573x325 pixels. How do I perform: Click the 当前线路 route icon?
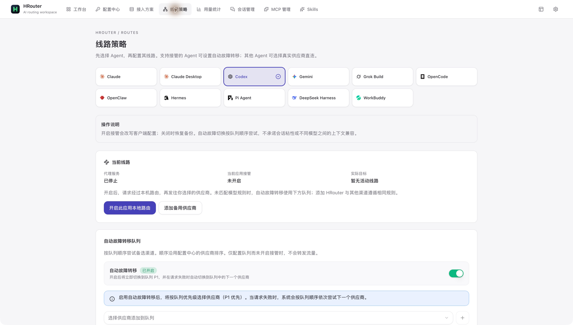[106, 162]
